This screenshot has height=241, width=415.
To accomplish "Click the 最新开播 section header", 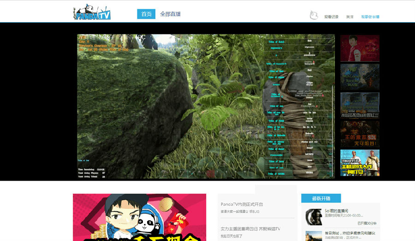I will coord(321,198).
